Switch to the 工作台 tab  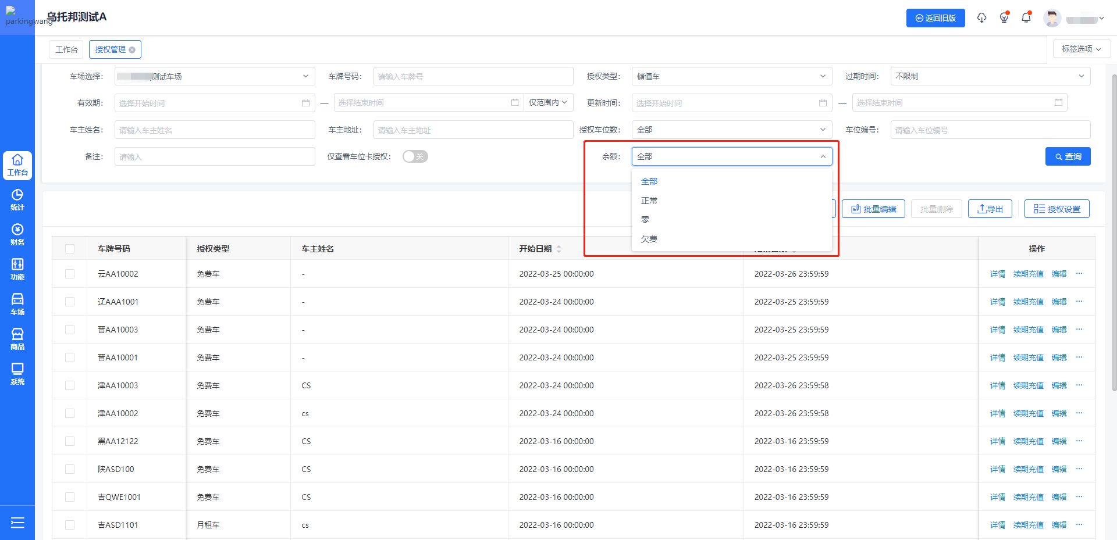tap(66, 49)
